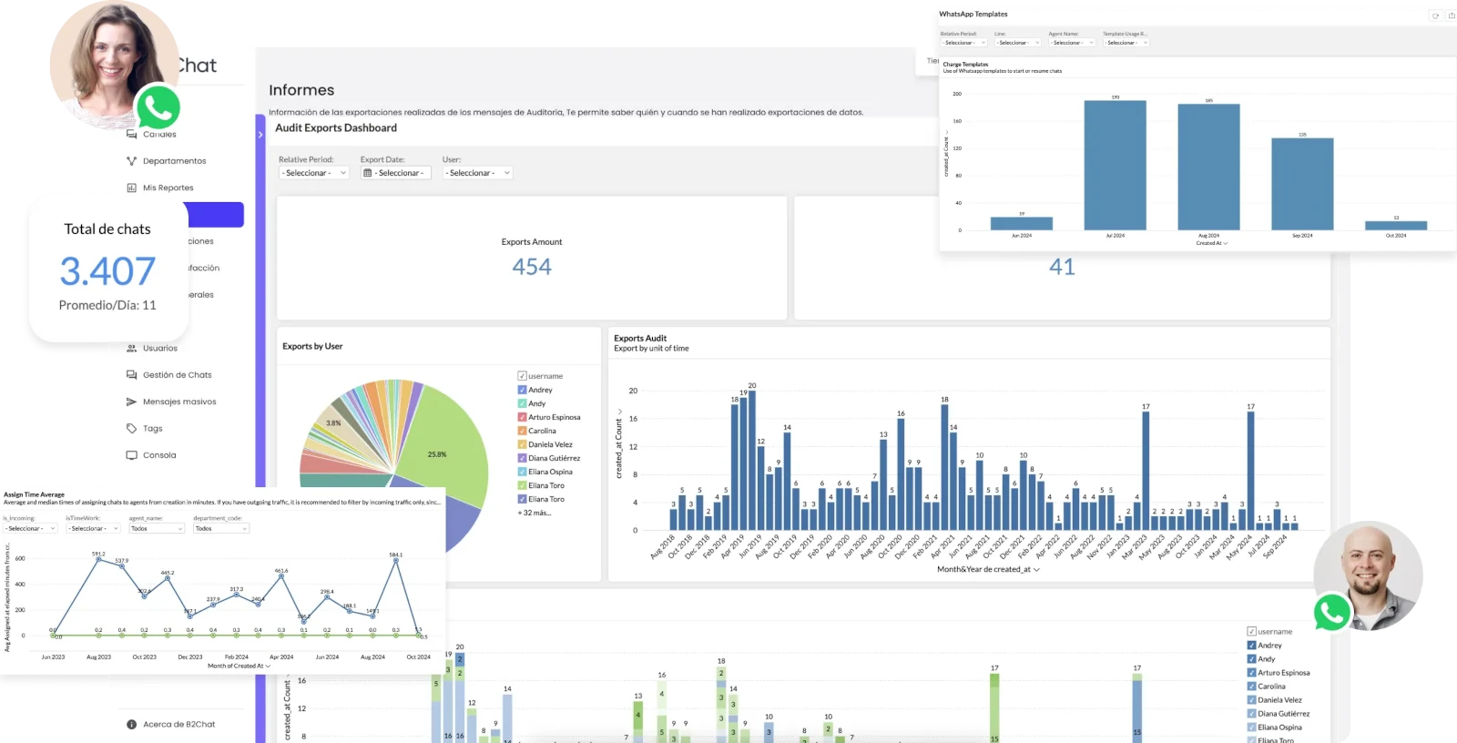Open the Line dropdown in WhatsApp Templates
The image size is (1457, 743).
(1017, 43)
